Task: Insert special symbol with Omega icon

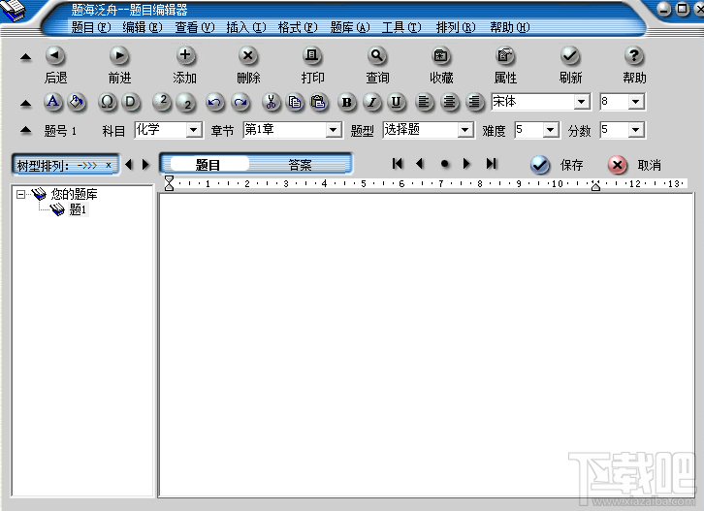Action: pyautogui.click(x=107, y=103)
